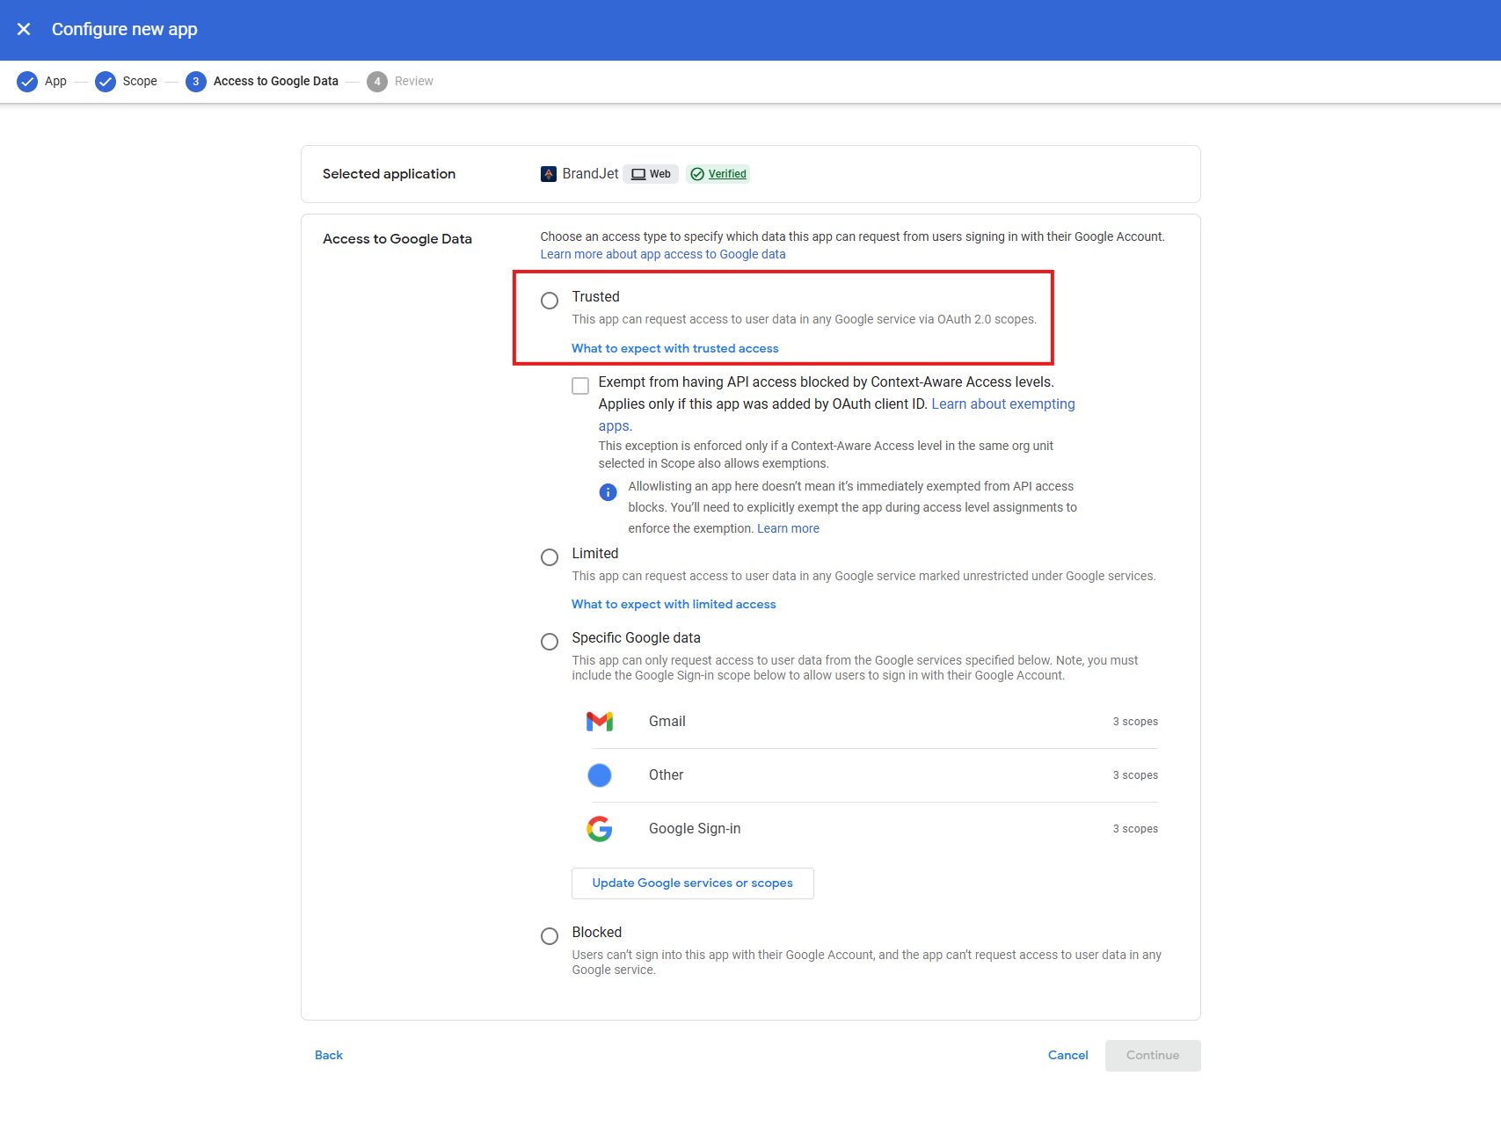Viewport: 1501px width, 1134px height.
Task: Click the Gmail service label
Action: (667, 722)
